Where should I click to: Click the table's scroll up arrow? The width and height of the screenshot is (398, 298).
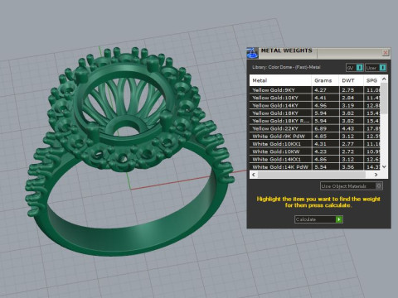(x=384, y=79)
